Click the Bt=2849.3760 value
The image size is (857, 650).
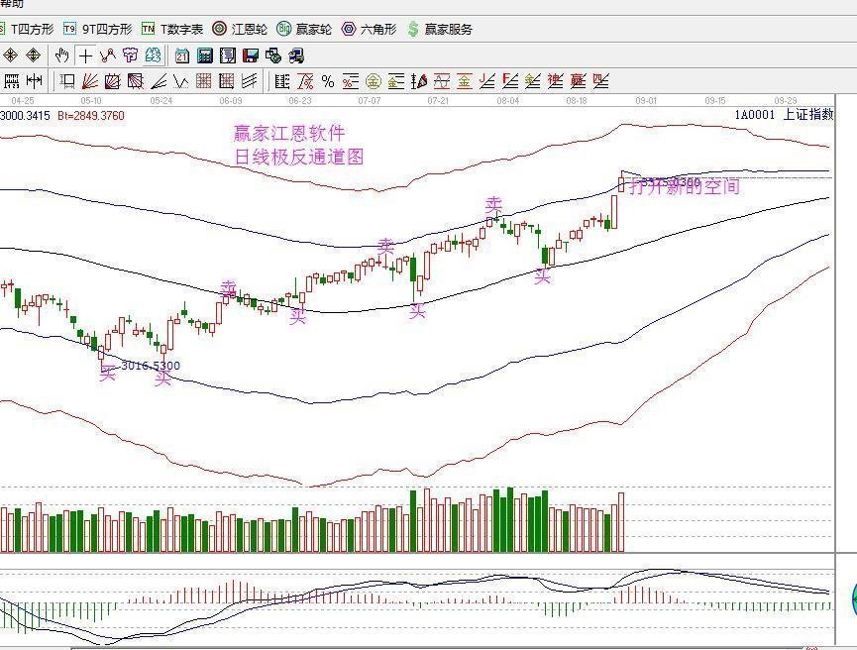91,115
